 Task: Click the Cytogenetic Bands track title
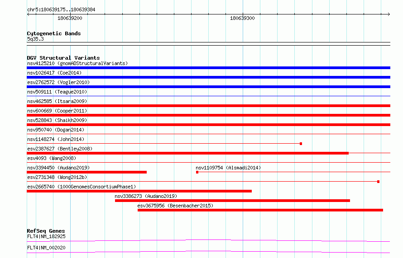tap(54, 33)
